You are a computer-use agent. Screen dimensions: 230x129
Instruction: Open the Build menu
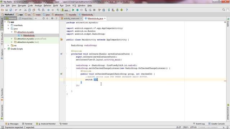(55, 6)
